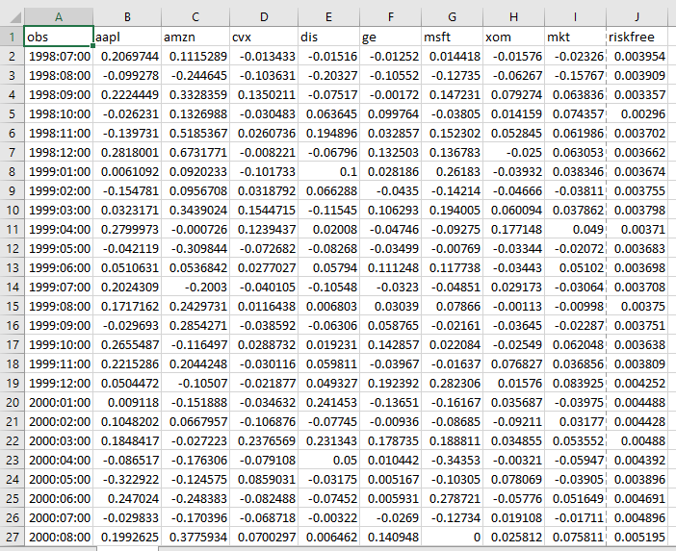Select the mkt cell containing 0.049
Viewport: 676px width, 551px height.
coord(575,230)
